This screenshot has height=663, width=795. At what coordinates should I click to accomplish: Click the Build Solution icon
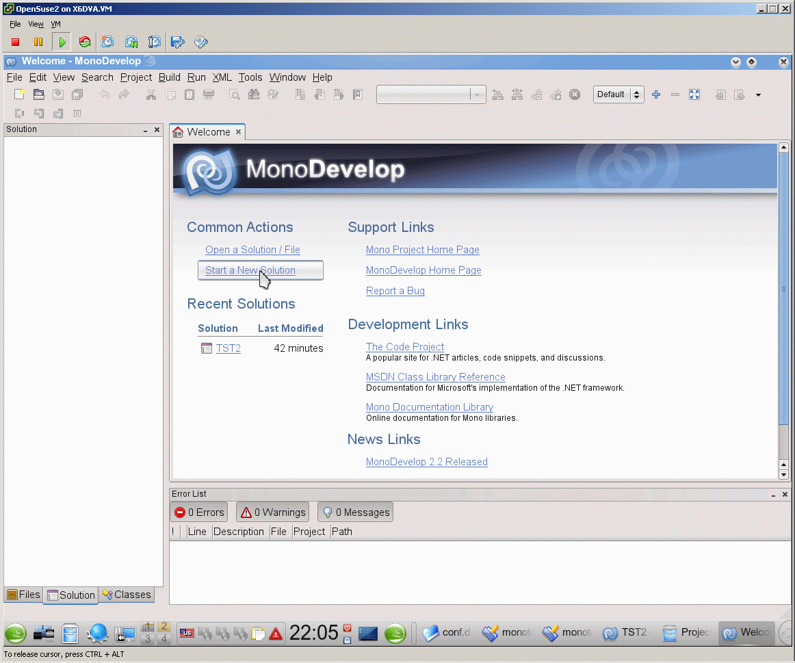tap(498, 94)
